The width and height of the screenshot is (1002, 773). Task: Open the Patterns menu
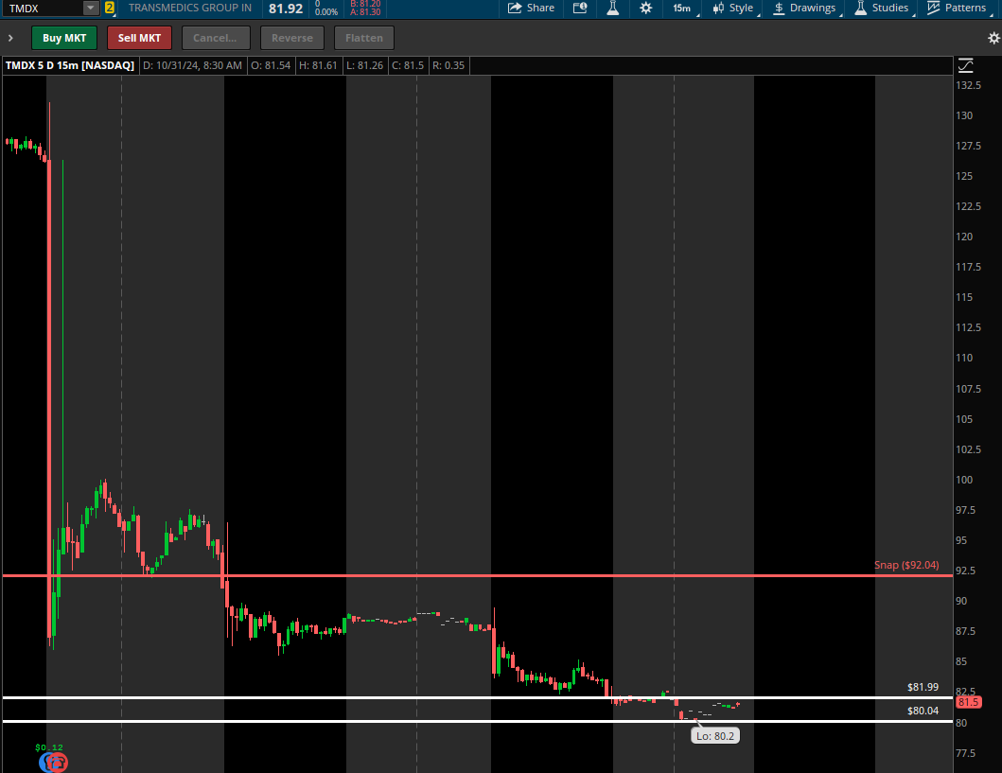(x=957, y=8)
